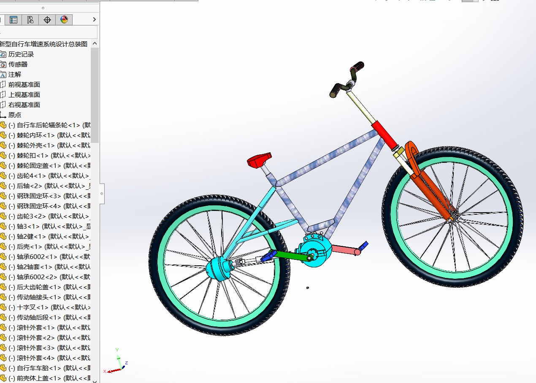Image resolution: width=536 pixels, height=383 pixels.
Task: Switch to the PropertyManager tab
Action: [x=14, y=20]
